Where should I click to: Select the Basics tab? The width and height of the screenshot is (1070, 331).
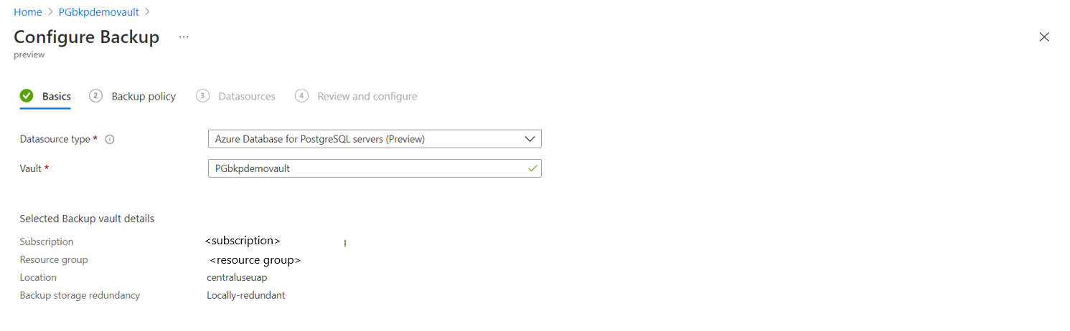coord(56,96)
